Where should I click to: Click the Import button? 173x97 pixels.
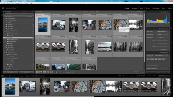coord(11,72)
